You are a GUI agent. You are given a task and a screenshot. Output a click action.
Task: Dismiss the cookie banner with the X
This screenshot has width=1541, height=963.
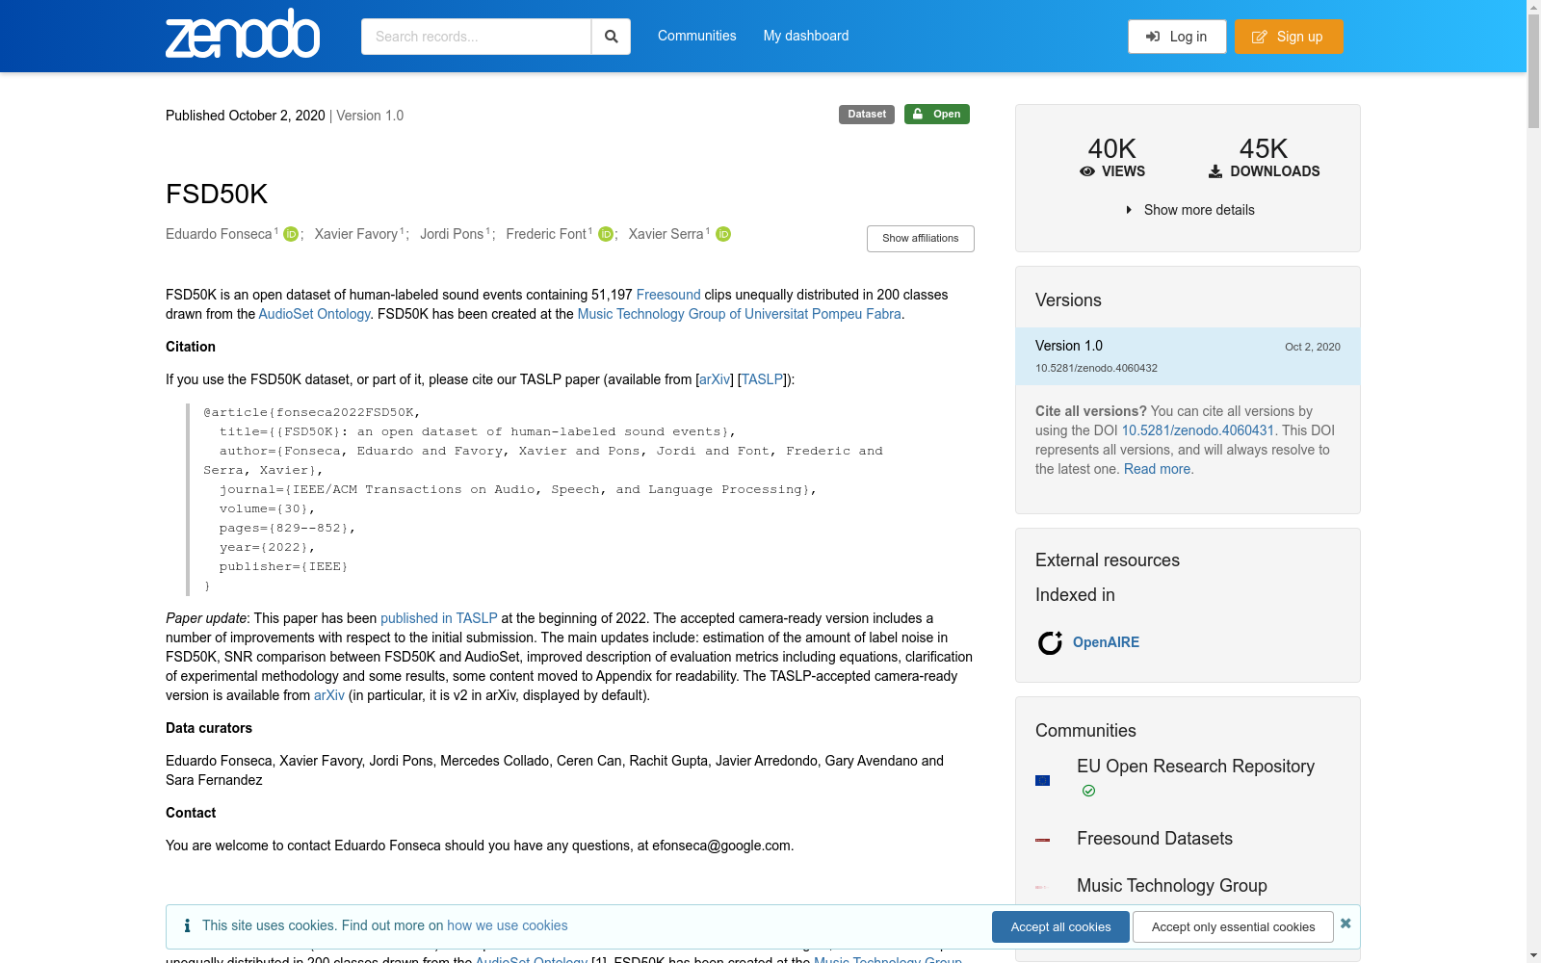coord(1345,924)
